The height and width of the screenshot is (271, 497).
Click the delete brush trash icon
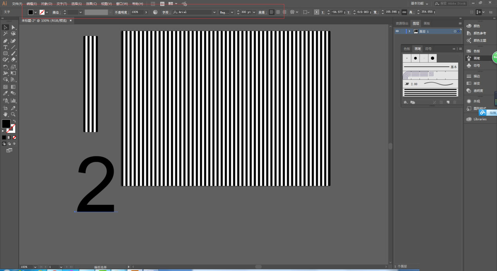pyautogui.click(x=455, y=102)
